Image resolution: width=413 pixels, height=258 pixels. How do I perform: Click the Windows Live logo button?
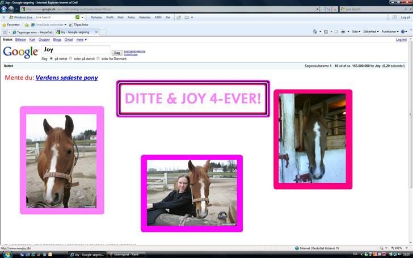pyautogui.click(x=20, y=18)
